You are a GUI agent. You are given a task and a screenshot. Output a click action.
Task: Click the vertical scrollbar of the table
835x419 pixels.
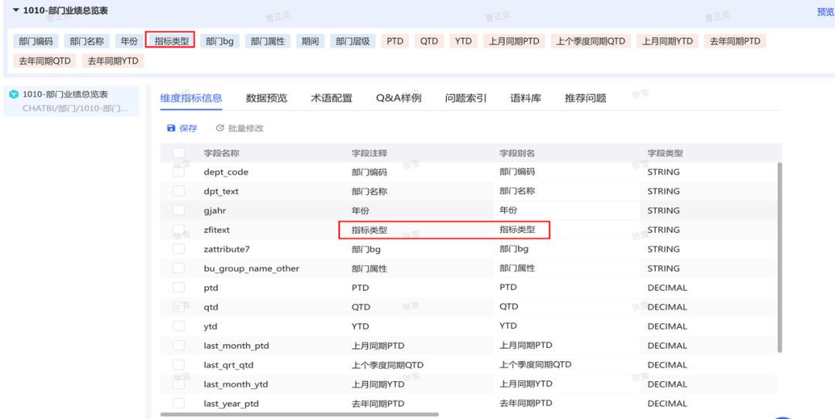coord(779,255)
